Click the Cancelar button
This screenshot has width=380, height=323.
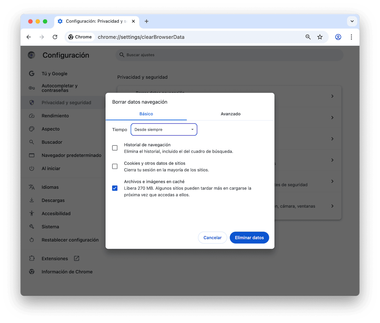tap(212, 238)
